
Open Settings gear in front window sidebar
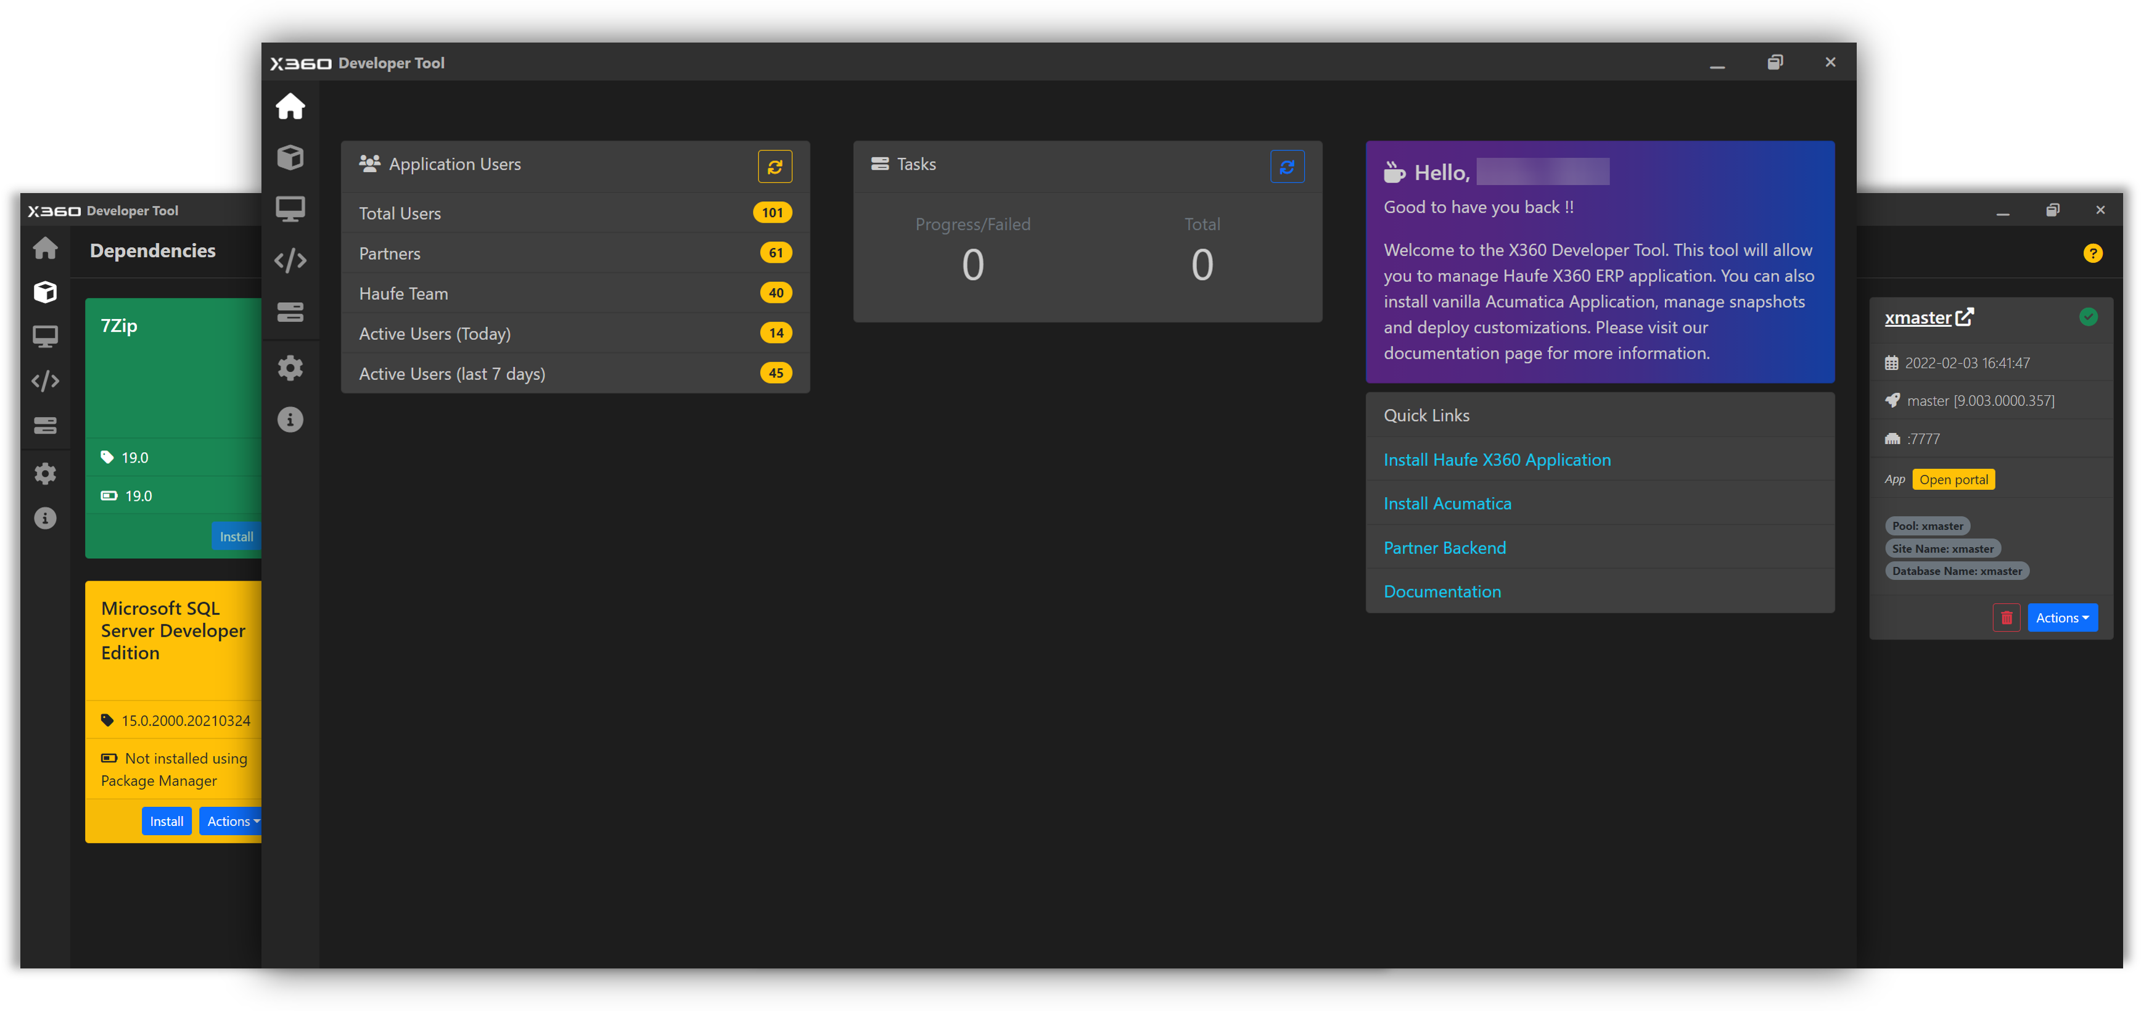pyautogui.click(x=290, y=368)
